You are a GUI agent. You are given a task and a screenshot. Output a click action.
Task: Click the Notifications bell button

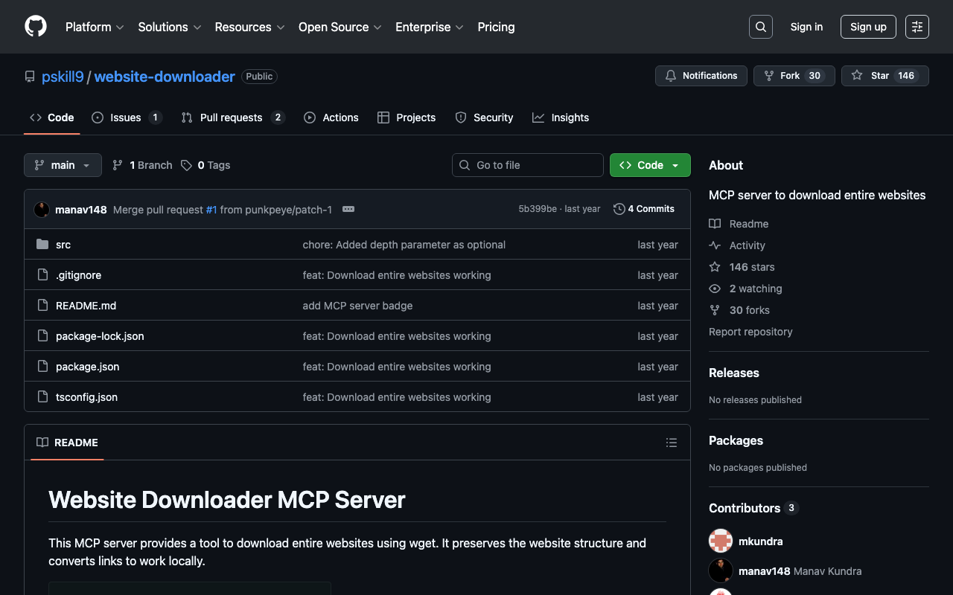[x=701, y=76]
